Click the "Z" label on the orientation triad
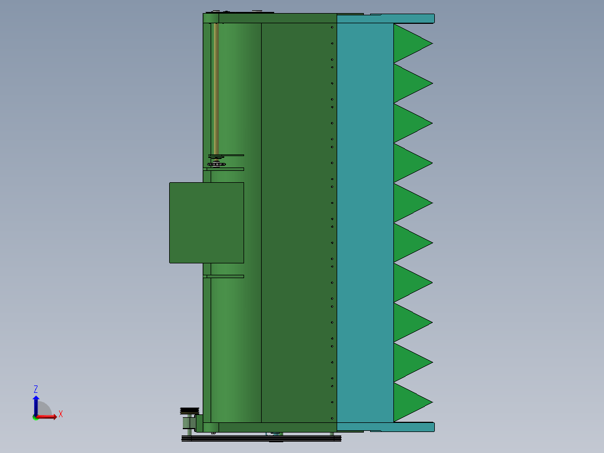Screen dimensions: 604x453 point(35,389)
